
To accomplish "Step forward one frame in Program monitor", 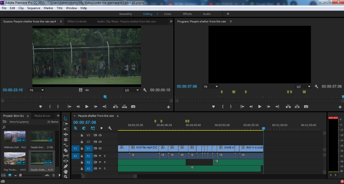I will click(x=269, y=106).
